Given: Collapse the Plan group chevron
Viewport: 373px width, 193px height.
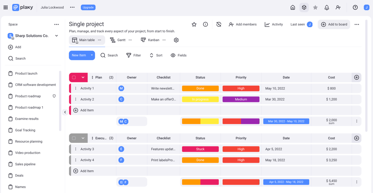Looking at the screenshot, I should 83,77.
